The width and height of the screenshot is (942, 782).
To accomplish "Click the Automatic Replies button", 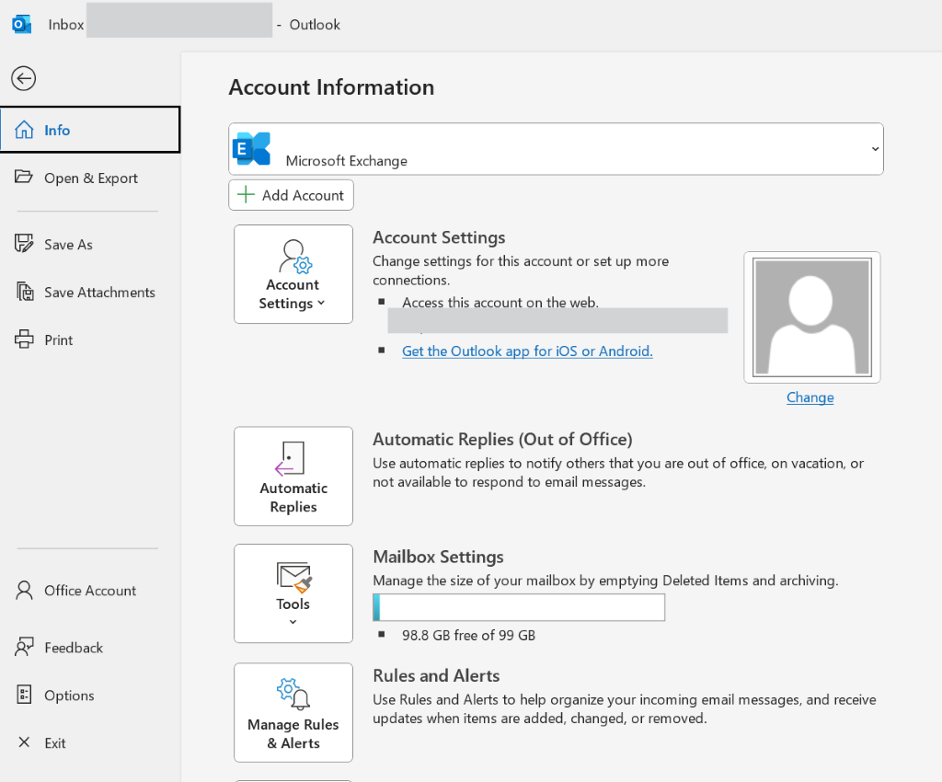I will coord(293,476).
